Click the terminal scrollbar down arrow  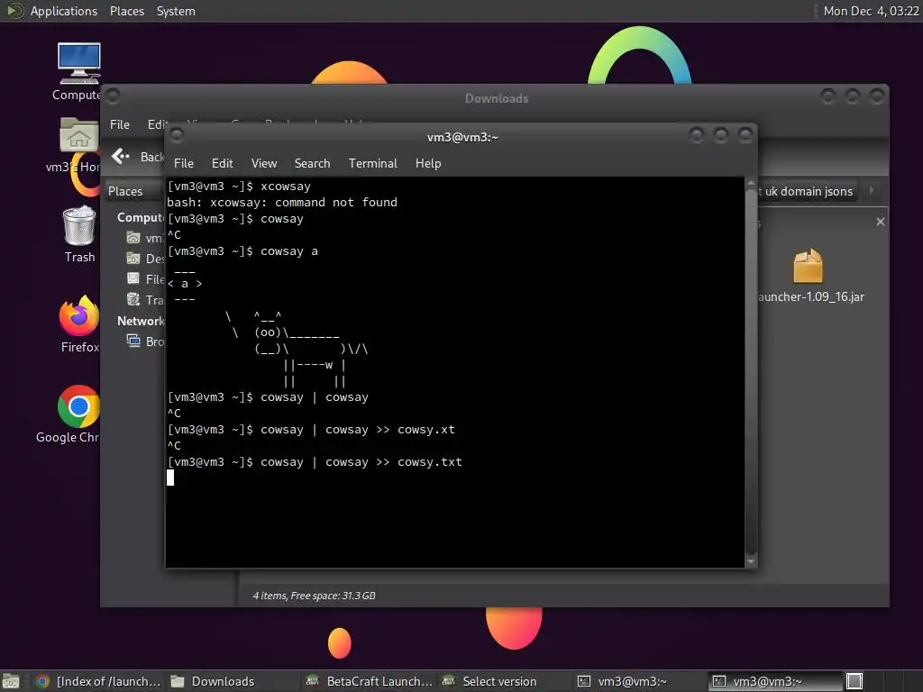(751, 561)
